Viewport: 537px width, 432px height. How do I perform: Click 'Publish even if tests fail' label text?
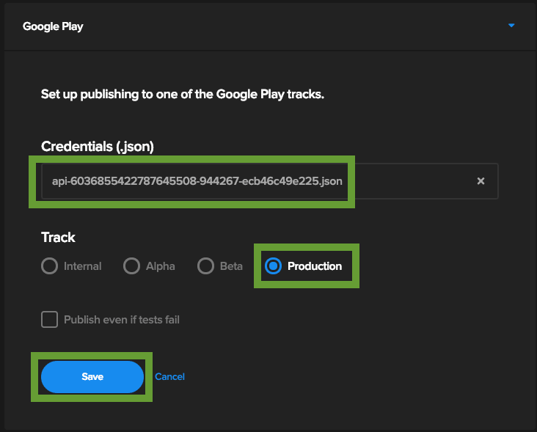tap(121, 320)
